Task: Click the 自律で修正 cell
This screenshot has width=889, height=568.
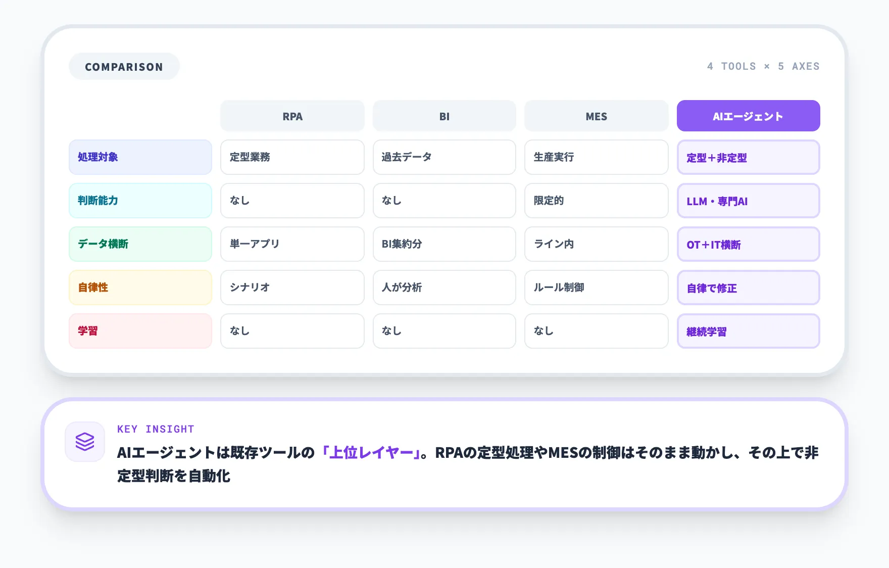Action: (748, 288)
